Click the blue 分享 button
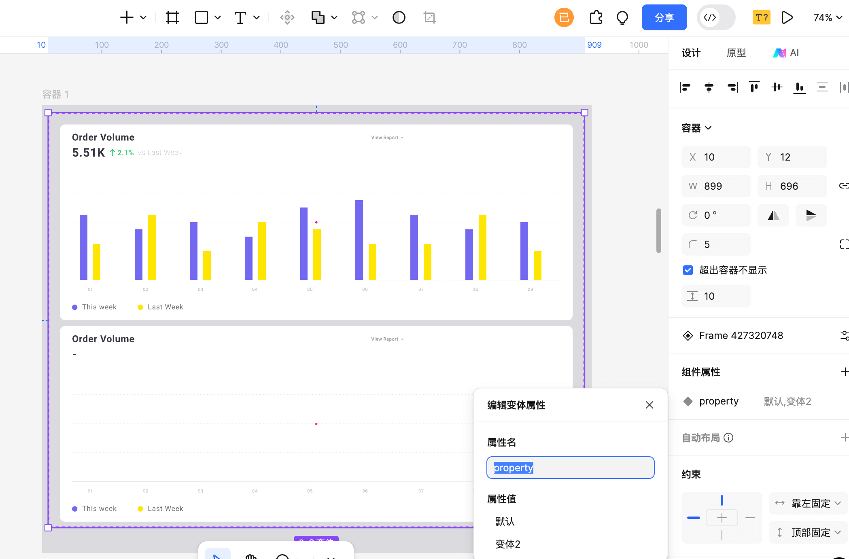The width and height of the screenshot is (849, 559). [x=664, y=17]
